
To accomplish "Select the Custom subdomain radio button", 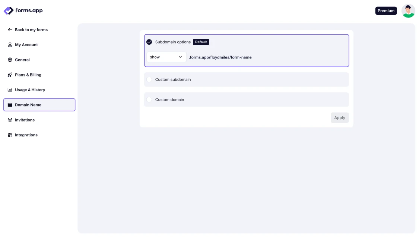I will (x=149, y=79).
